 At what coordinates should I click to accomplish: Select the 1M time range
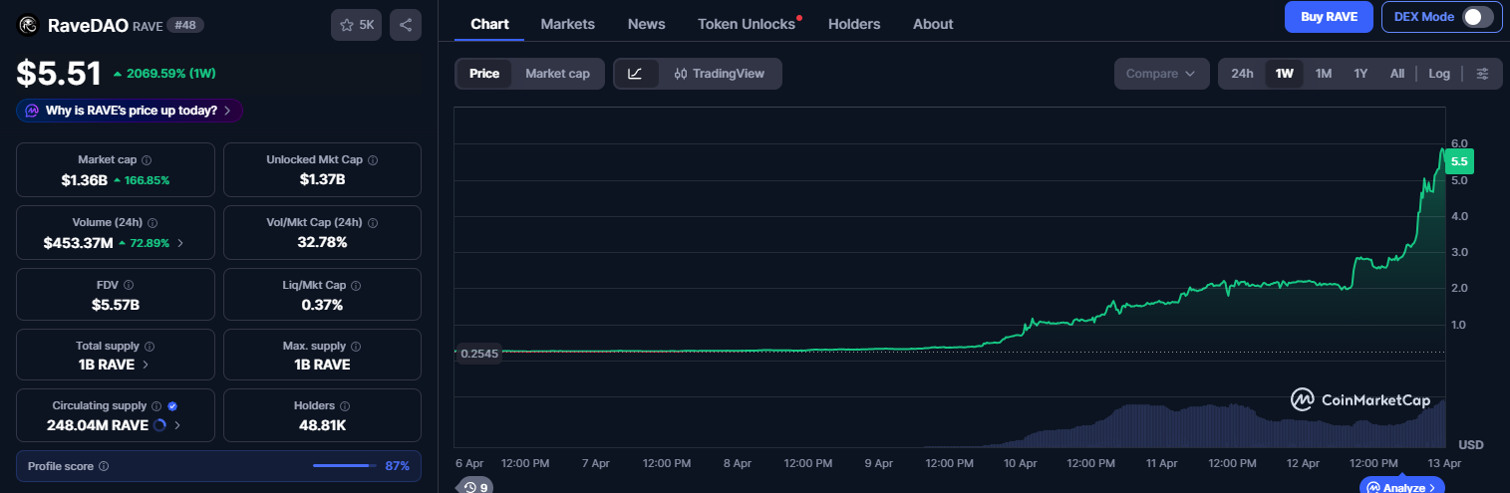click(1324, 74)
